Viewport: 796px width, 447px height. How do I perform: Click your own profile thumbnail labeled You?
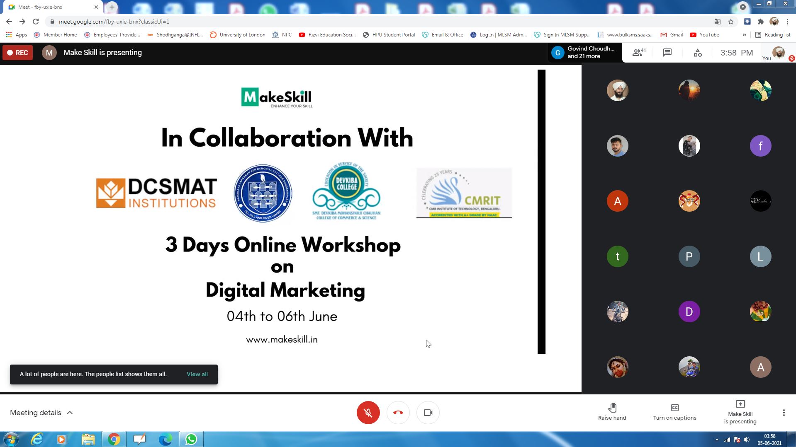tap(779, 53)
